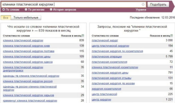Click the last update date 12.03.2016
This screenshot has height=103, width=175.
point(168,18)
